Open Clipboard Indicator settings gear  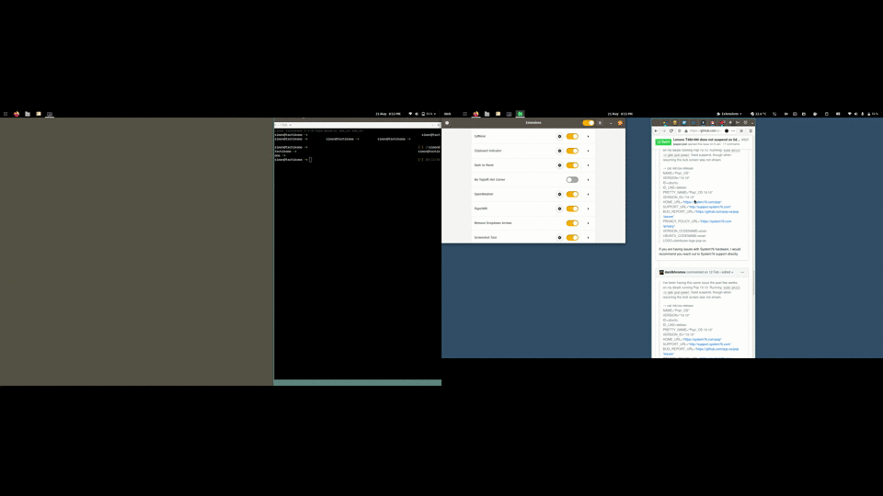(559, 151)
